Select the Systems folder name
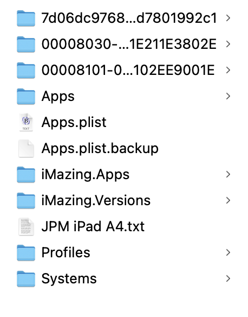This screenshot has height=317, width=248. (69, 279)
